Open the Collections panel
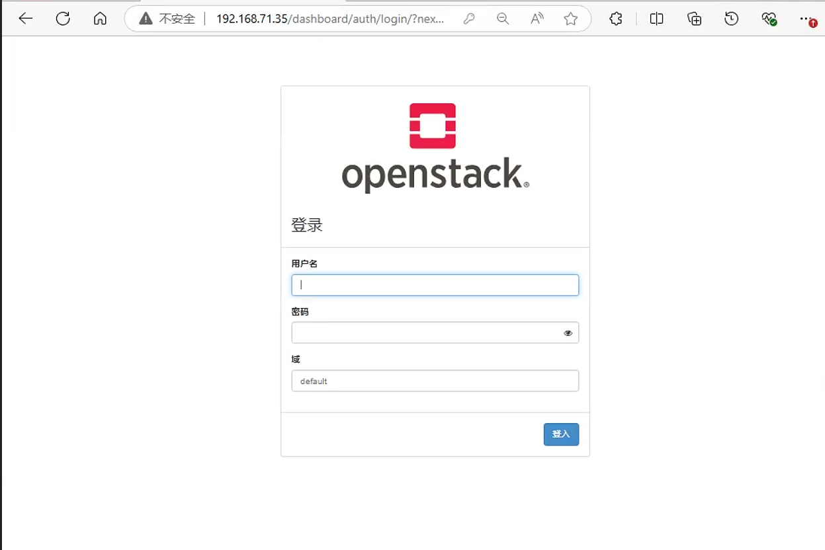Screen dimensions: 825x550 click(694, 19)
